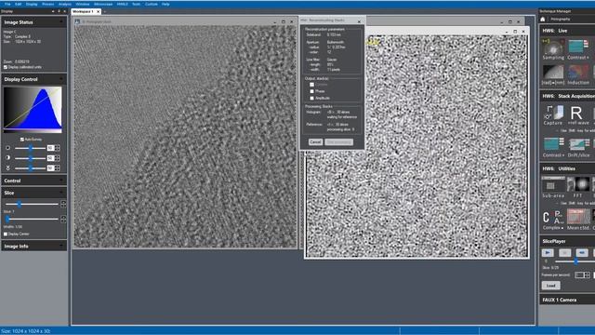Open the Process menu
Image resolution: width=595 pixels, height=335 pixels.
(x=47, y=4)
